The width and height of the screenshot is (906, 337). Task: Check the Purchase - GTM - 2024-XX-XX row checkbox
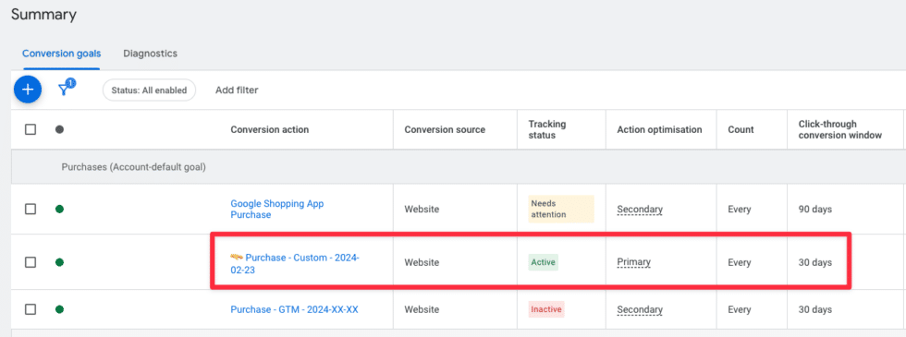[30, 309]
